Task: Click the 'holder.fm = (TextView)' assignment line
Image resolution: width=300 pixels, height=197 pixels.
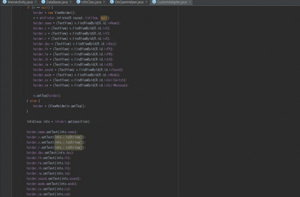Action: (73, 54)
